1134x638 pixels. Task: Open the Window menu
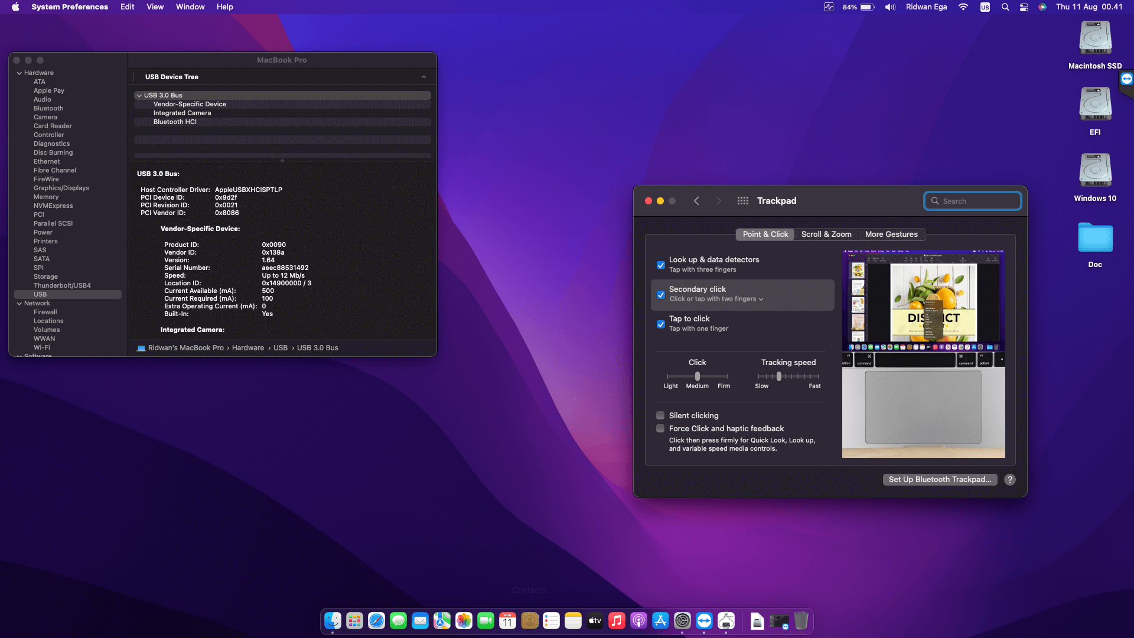[190, 7]
